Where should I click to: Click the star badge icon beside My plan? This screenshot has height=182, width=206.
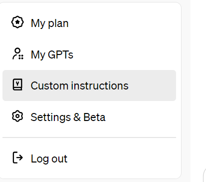(17, 22)
